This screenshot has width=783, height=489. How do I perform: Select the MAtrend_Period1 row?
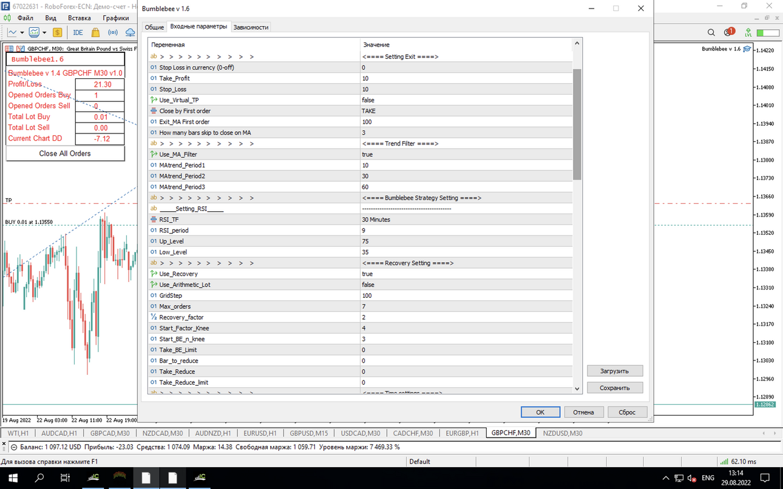[360, 165]
